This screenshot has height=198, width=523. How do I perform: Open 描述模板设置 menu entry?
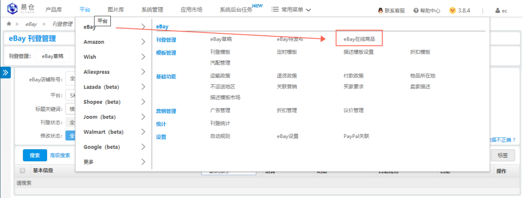(x=358, y=52)
